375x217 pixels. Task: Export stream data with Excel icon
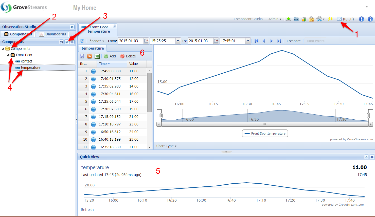(x=97, y=56)
